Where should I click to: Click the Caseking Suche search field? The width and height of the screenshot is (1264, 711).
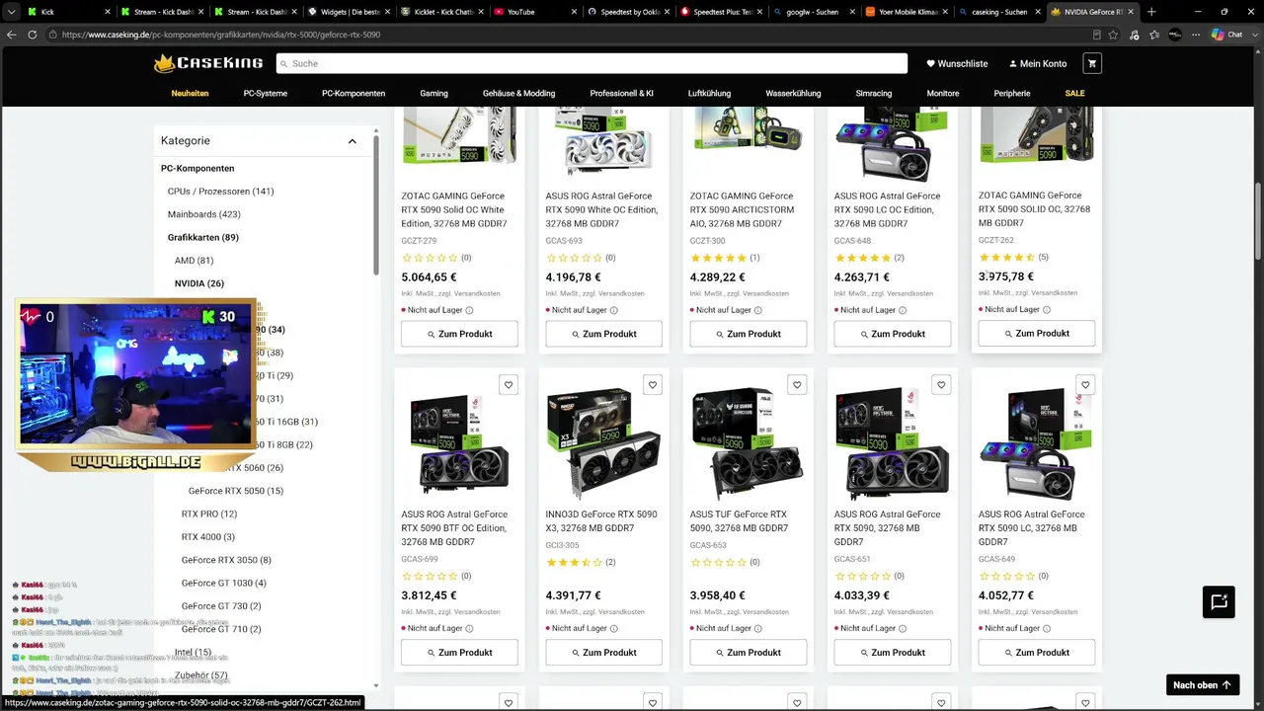tap(592, 63)
